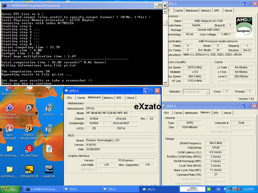The image size is (258, 193).
Task: Open the daemon410 installer icon
Action: tap(49, 130)
